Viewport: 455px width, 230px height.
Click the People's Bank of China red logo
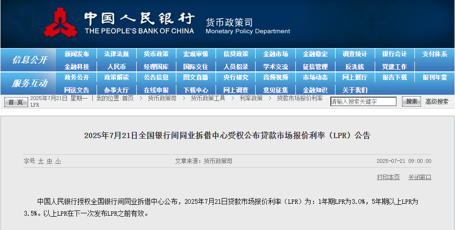(61, 22)
